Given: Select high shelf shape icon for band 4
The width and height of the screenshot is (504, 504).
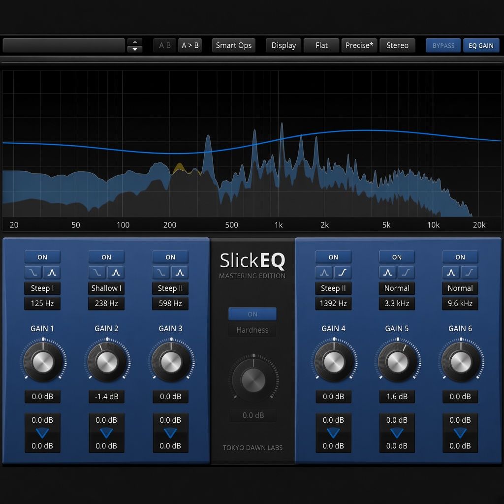Looking at the screenshot, I should [x=343, y=273].
